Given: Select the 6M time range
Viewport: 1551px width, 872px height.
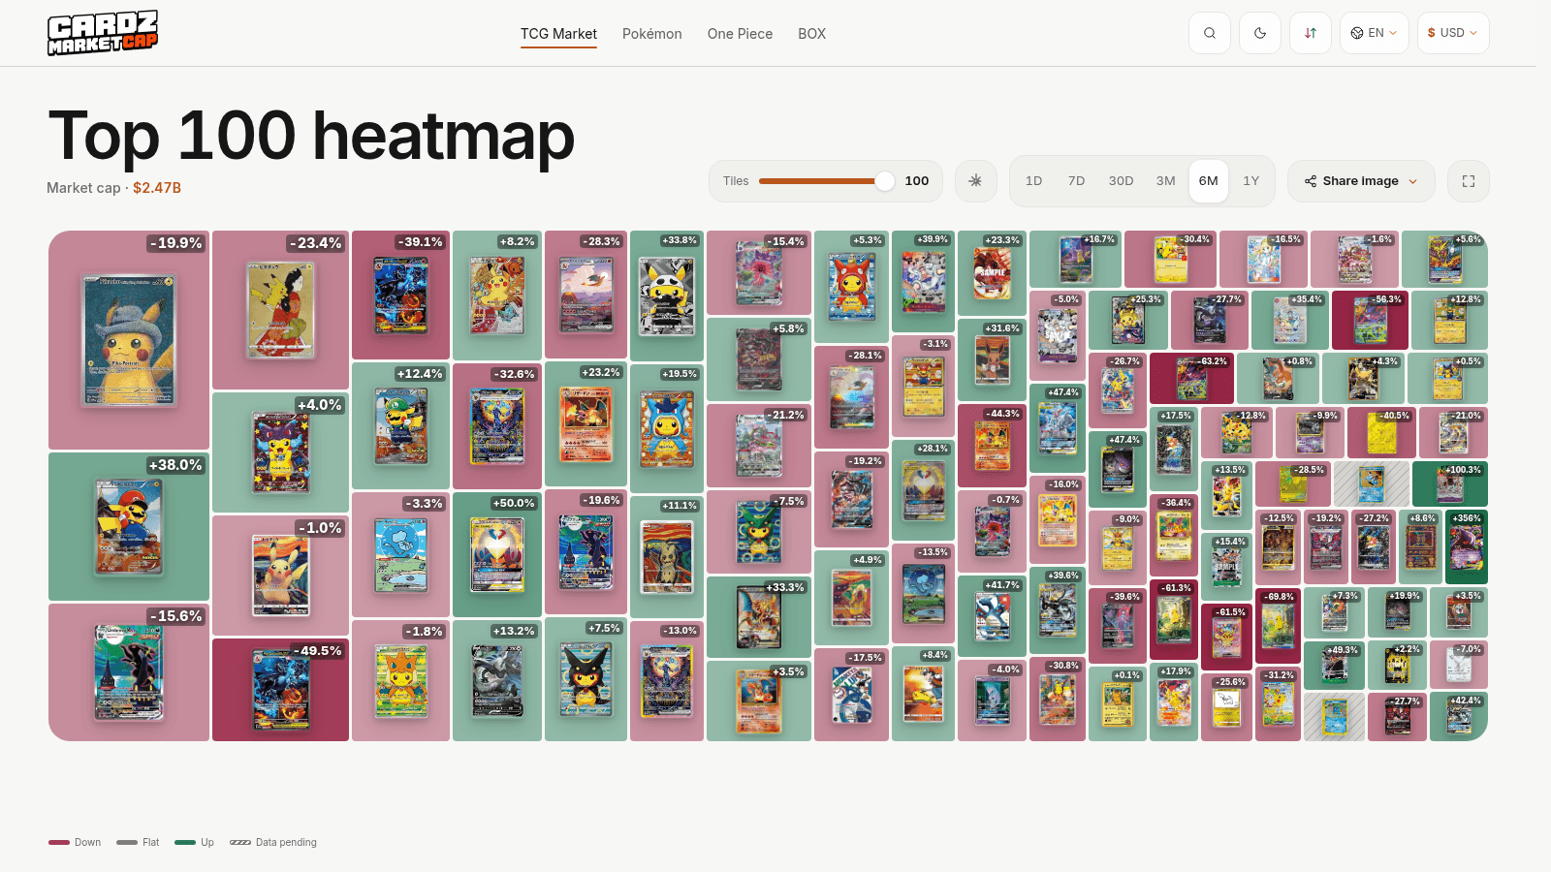Looking at the screenshot, I should coord(1209,181).
